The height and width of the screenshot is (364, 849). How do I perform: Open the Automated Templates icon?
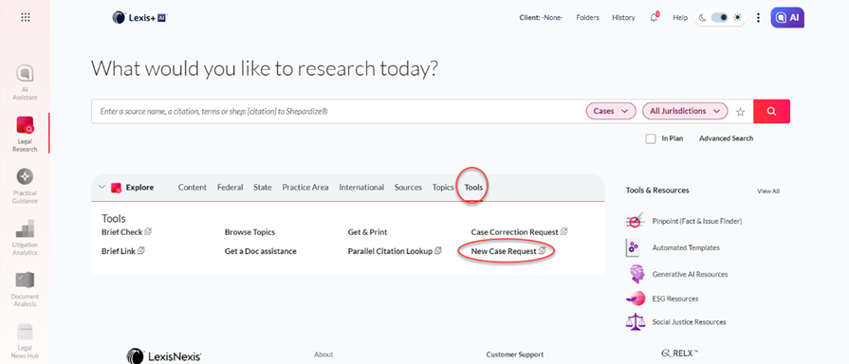click(x=634, y=247)
